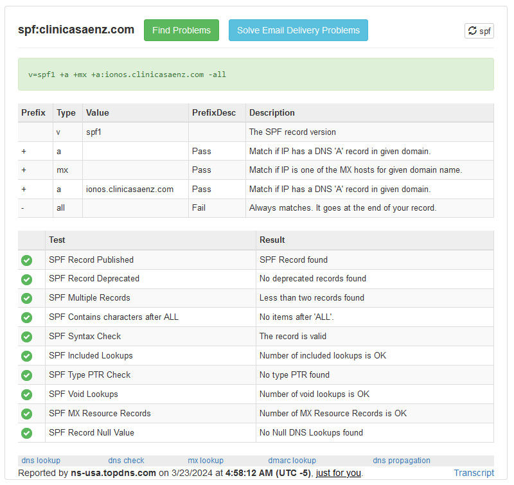Click check icon for SPF MX Resource Records
514x485 pixels.
26,414
